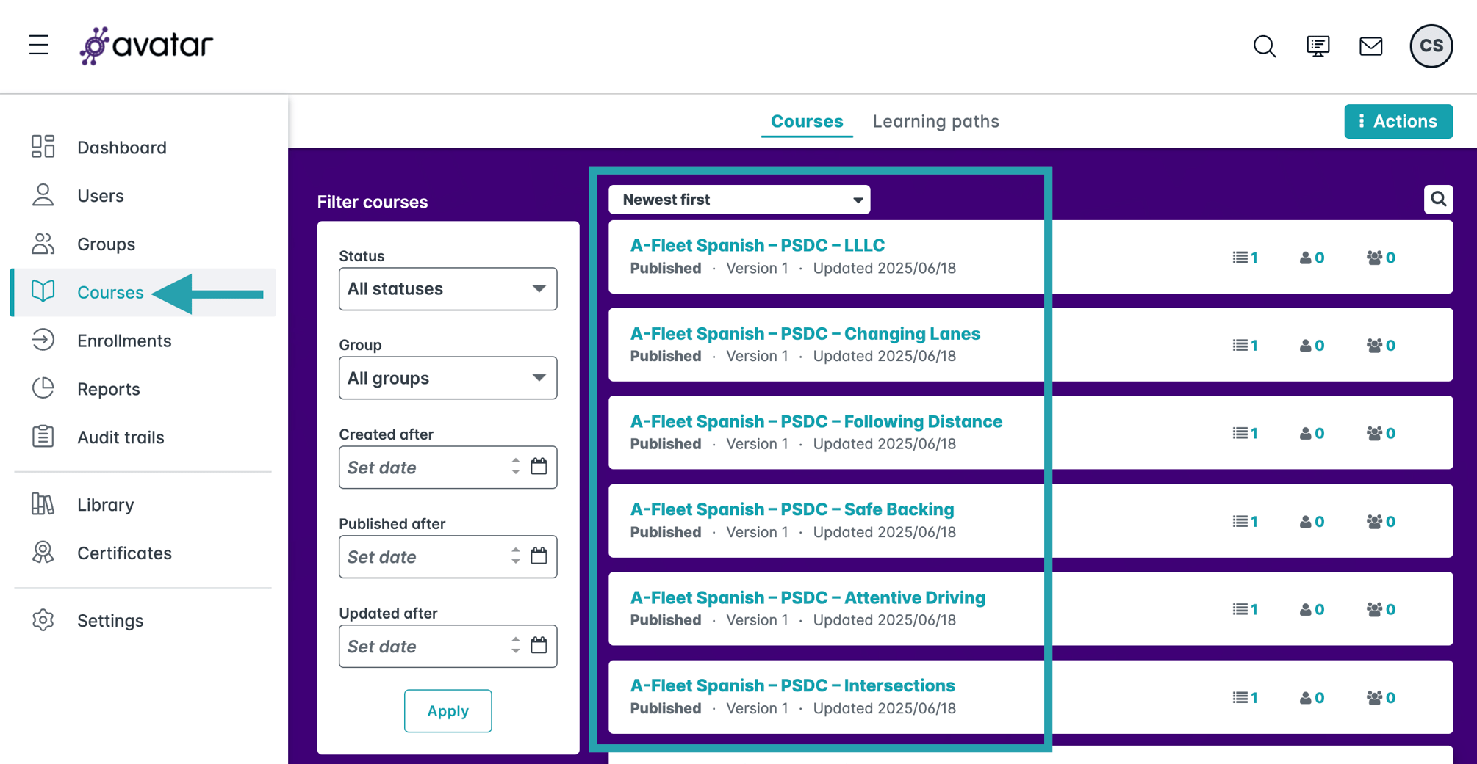Image resolution: width=1477 pixels, height=764 pixels.
Task: Open Groups in sidebar
Action: point(143,244)
